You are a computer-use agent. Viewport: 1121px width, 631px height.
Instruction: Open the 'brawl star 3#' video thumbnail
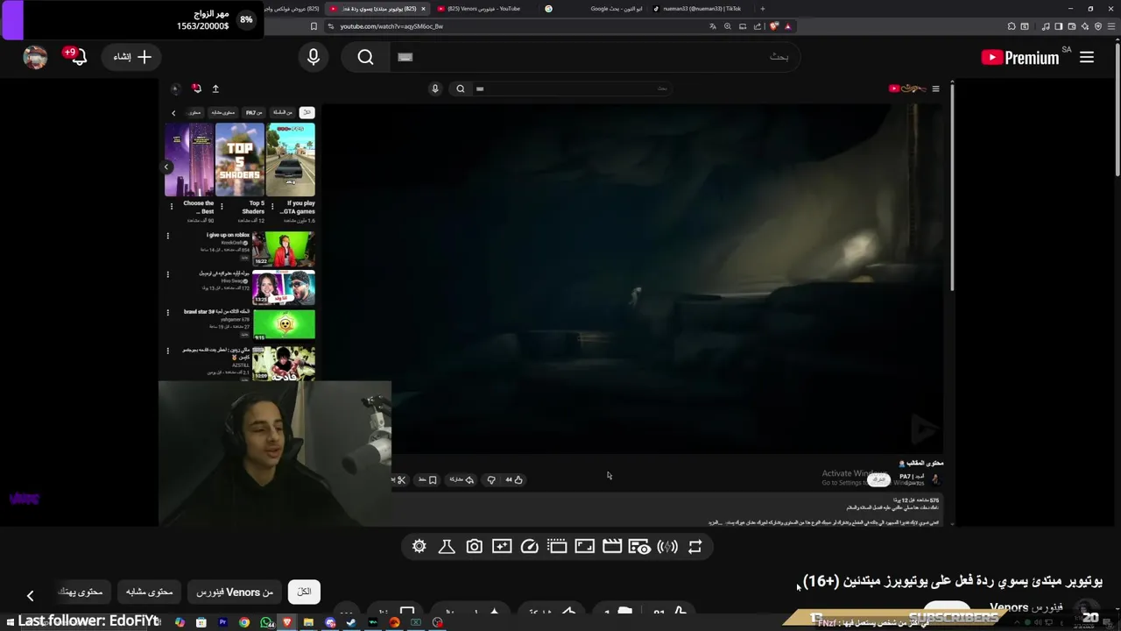click(284, 324)
